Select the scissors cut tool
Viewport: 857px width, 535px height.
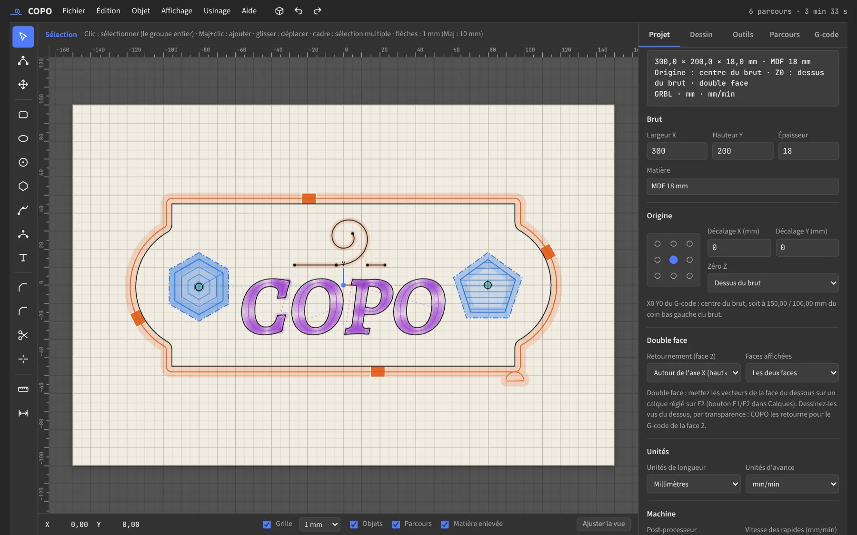pyautogui.click(x=23, y=335)
